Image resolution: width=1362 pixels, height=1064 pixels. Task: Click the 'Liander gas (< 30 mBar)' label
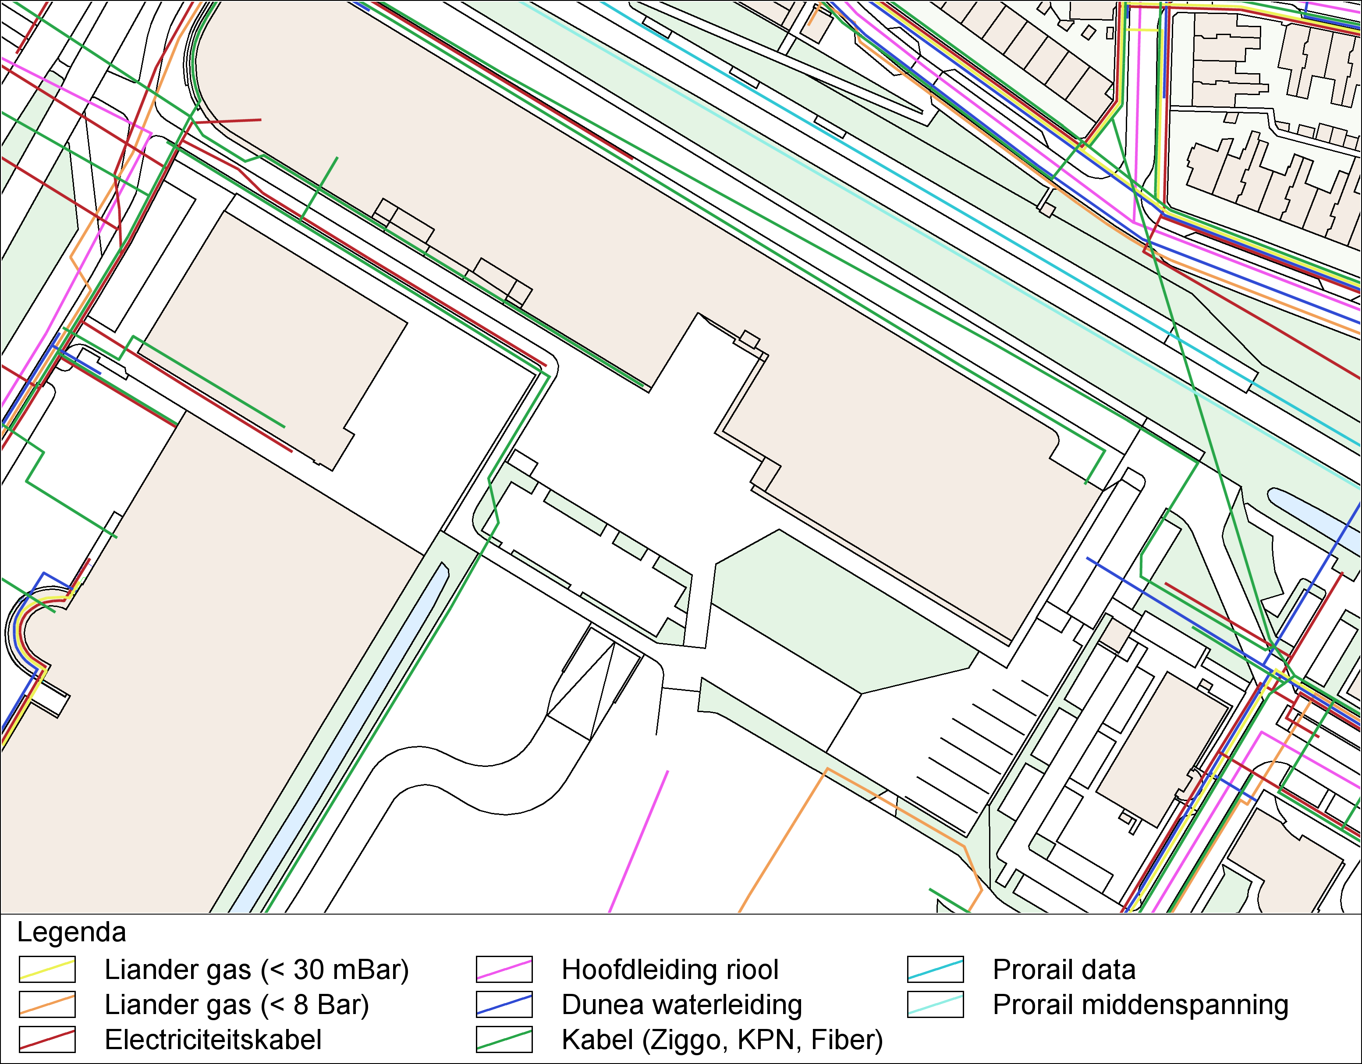[x=257, y=970]
